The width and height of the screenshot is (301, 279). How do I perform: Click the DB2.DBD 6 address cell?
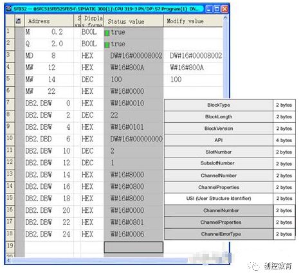[x=49, y=139]
